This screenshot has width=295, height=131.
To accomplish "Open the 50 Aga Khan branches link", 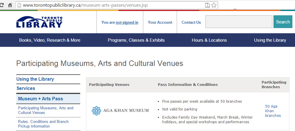I will pos(273,111).
